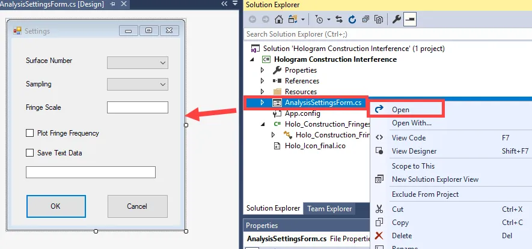
Task: Expand the Properties node in the tree
Action: [x=262, y=70]
